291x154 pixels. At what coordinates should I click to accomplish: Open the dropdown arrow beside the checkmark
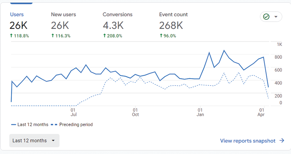(276, 17)
